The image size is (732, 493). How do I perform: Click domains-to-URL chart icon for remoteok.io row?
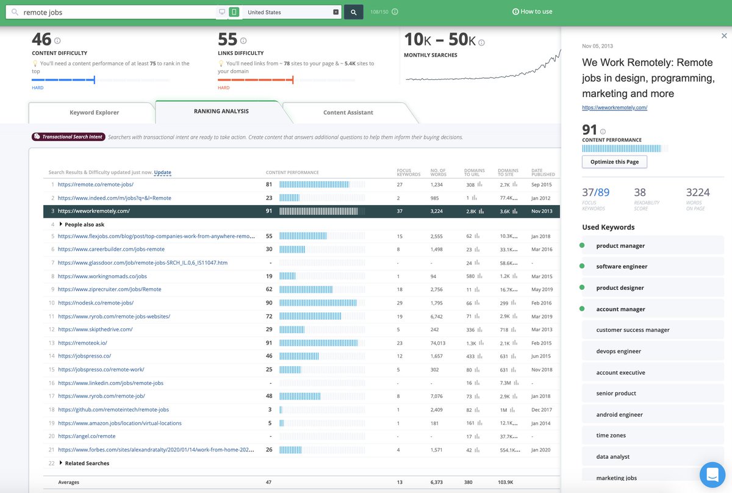point(481,343)
